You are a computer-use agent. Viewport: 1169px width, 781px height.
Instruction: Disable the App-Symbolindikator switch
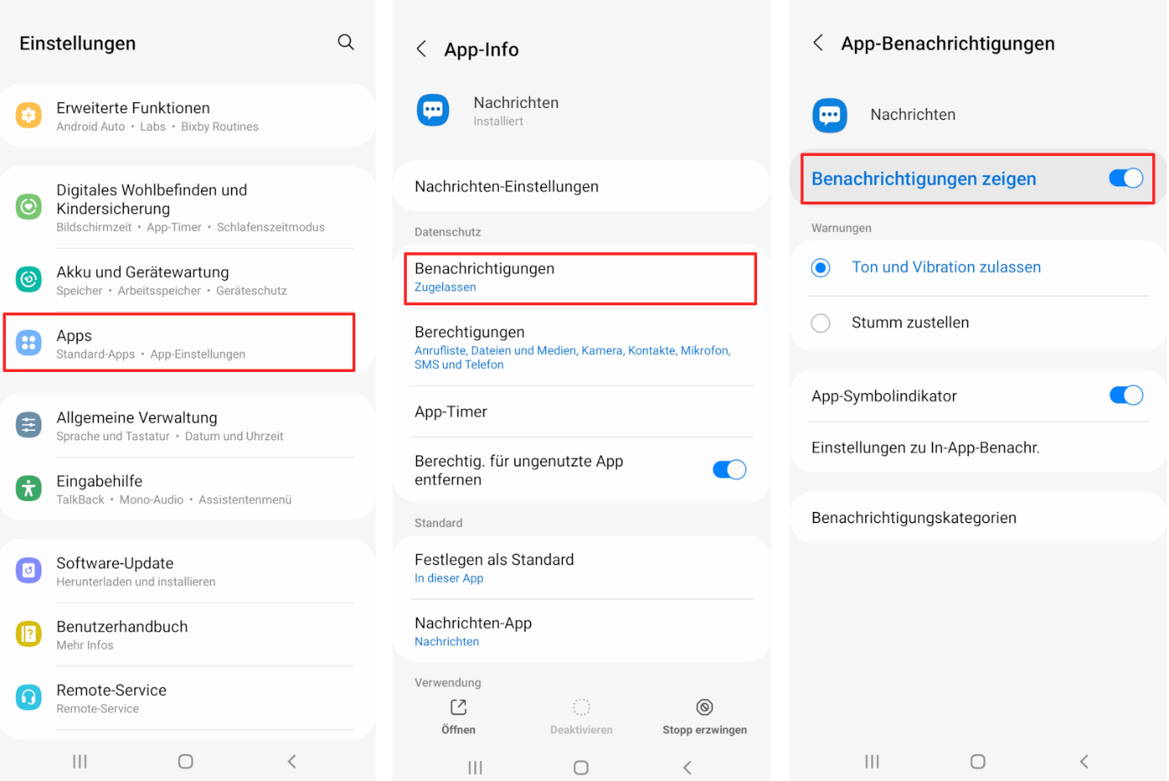click(x=1125, y=396)
